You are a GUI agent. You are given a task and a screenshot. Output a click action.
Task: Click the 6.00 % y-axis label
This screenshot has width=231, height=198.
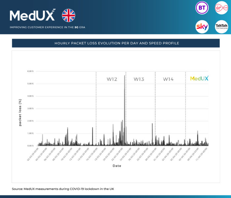(30, 71)
